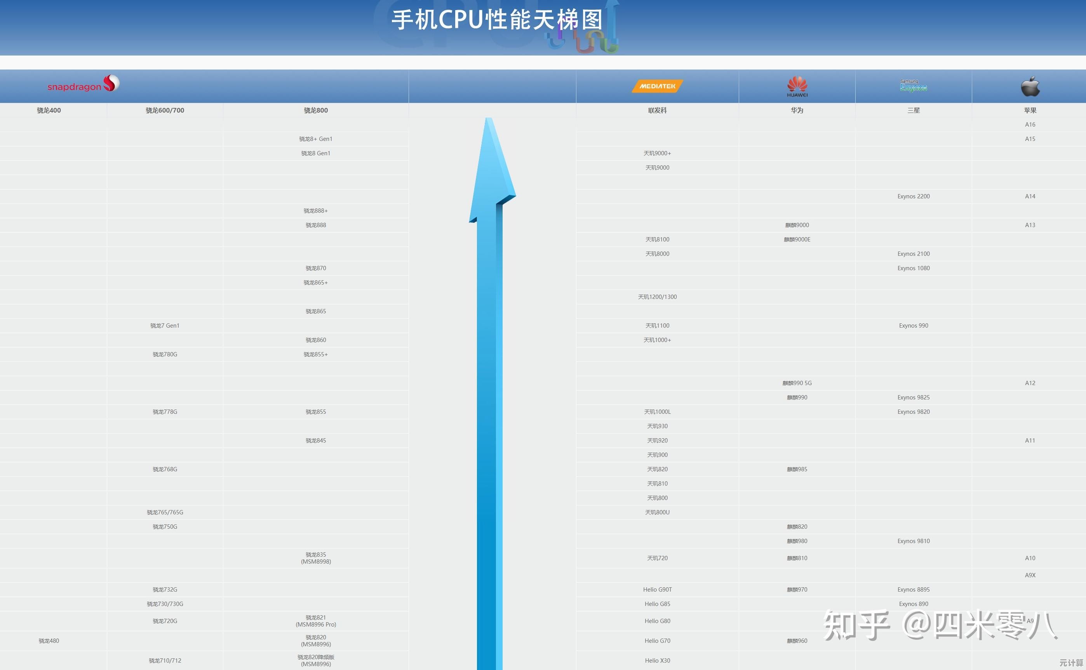Select the A16 chip entry
Screen dimensions: 1086x670
click(1030, 125)
